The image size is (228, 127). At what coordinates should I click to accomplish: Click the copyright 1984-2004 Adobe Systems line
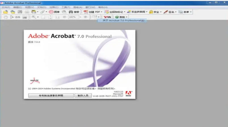71,89
